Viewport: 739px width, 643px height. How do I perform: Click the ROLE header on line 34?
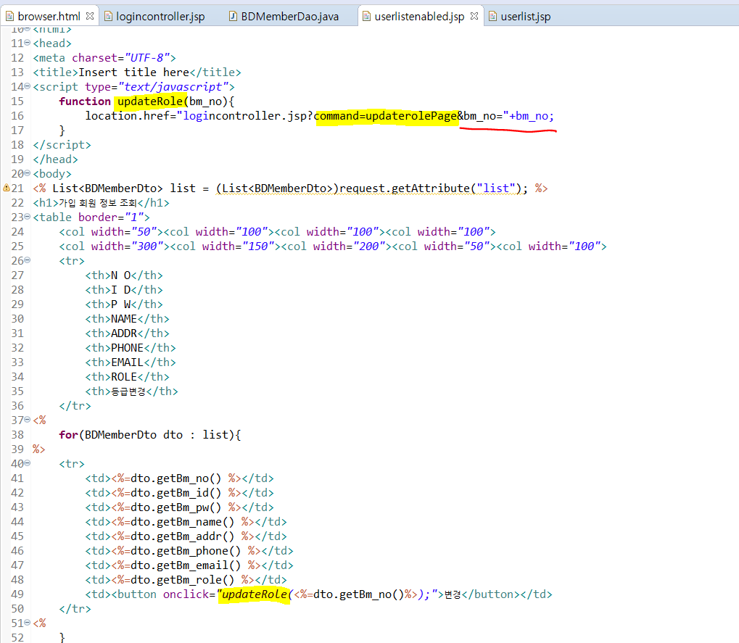[x=124, y=377]
